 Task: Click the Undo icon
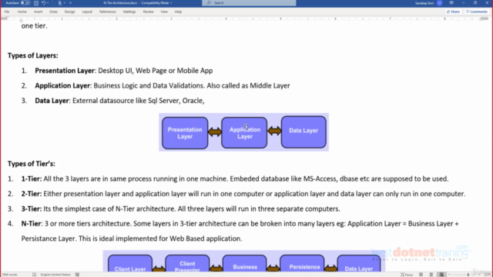43,3
